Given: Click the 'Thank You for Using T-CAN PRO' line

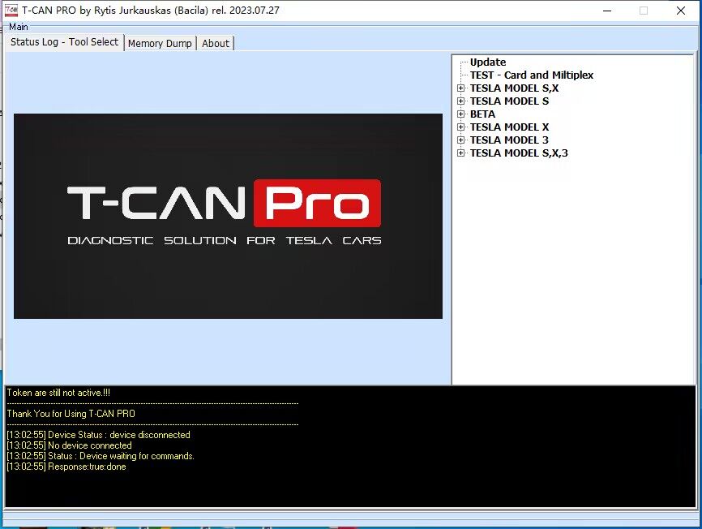Looking at the screenshot, I should (x=71, y=414).
